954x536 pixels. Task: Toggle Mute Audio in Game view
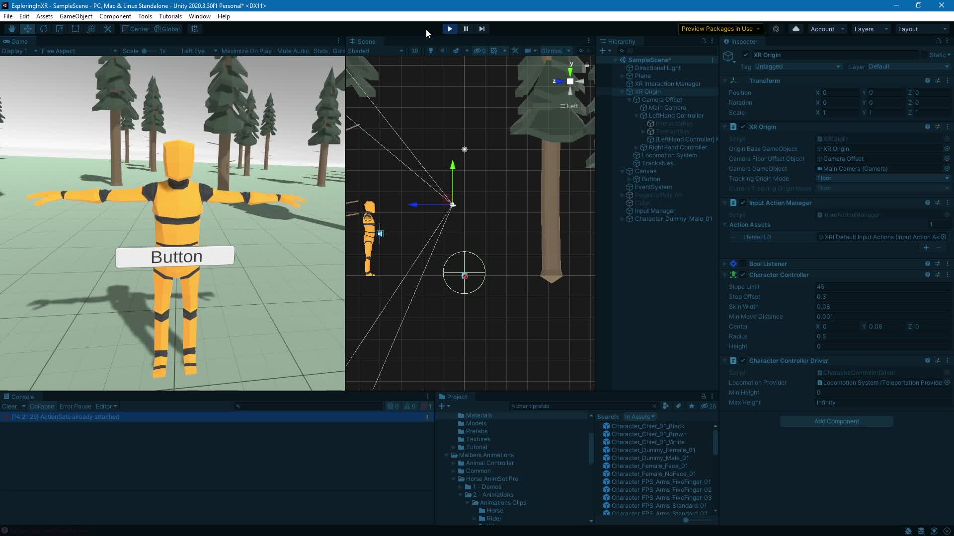pyautogui.click(x=293, y=51)
